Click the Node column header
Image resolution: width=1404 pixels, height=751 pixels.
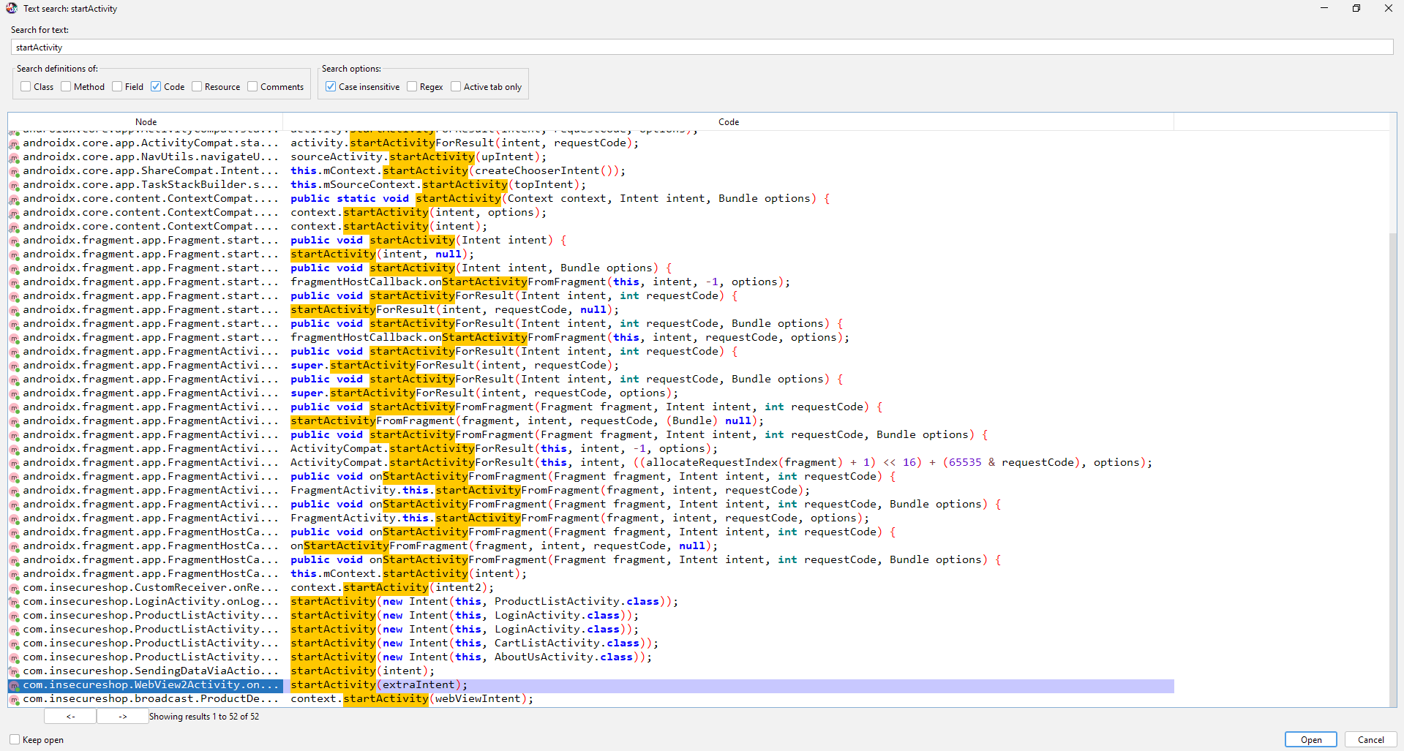pos(146,122)
